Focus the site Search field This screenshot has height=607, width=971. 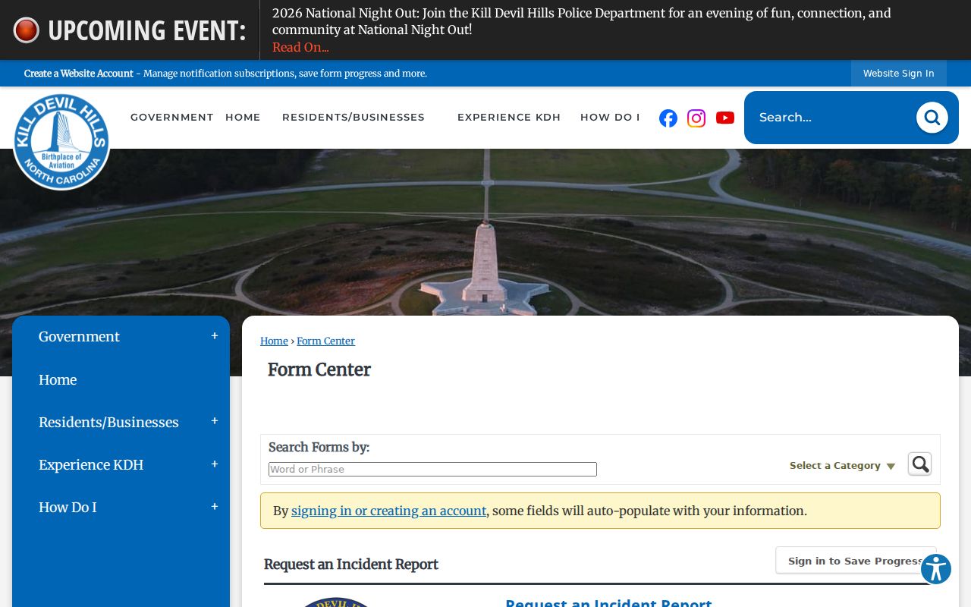(831, 118)
